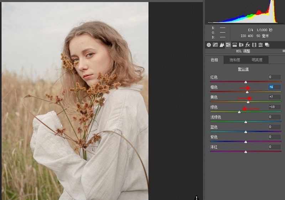Screen dimensions: 285x200
Task: Switch to the 色相 tab
Action: pos(214,60)
